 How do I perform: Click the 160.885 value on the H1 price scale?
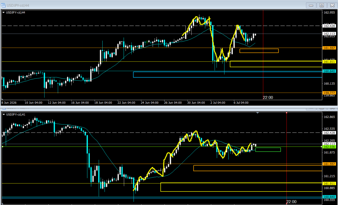click(329, 188)
